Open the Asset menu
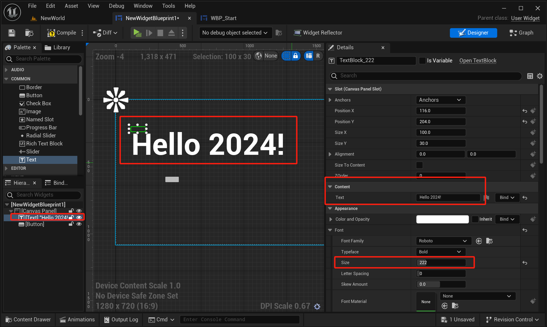Screen dimensions: 547x327 (x=71, y=6)
